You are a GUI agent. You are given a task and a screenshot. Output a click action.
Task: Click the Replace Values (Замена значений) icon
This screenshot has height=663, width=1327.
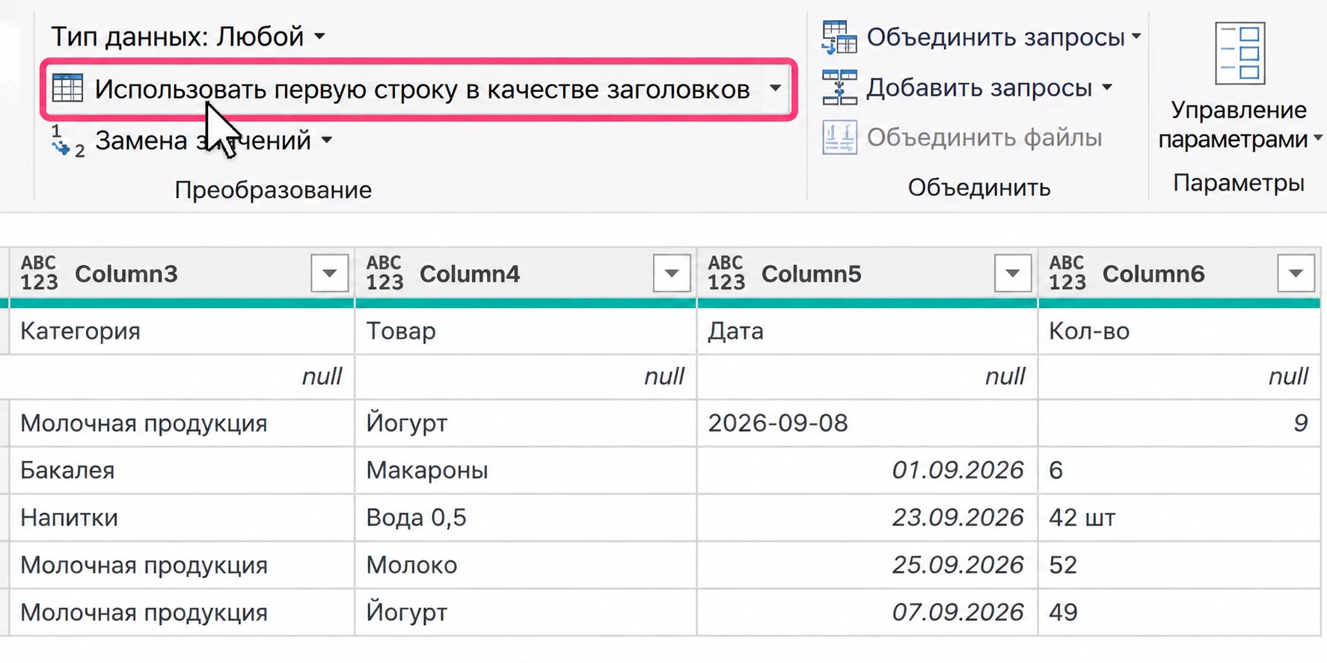[x=68, y=141]
